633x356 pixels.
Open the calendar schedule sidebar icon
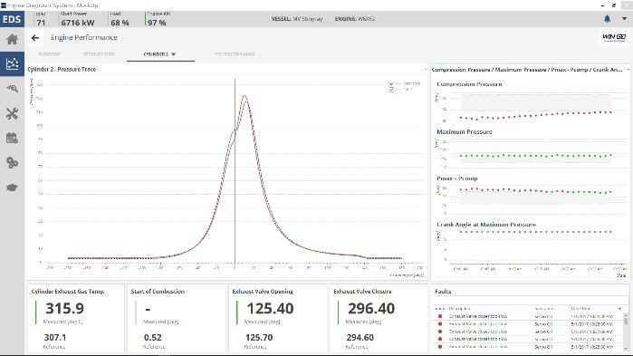click(12, 138)
